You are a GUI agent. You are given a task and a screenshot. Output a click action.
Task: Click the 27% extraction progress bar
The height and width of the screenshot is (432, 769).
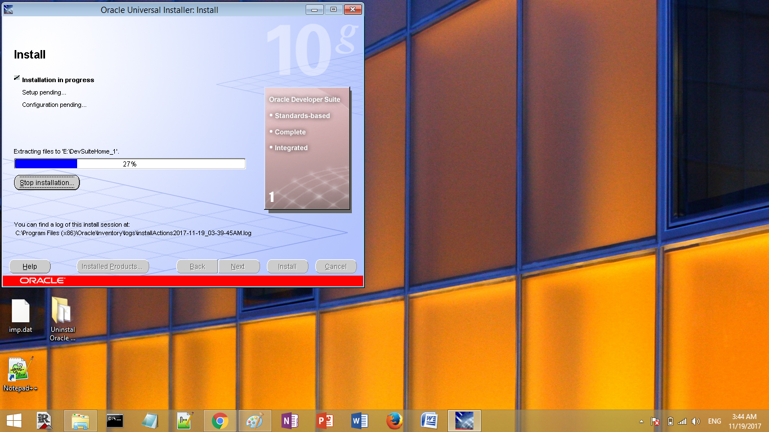coord(130,164)
